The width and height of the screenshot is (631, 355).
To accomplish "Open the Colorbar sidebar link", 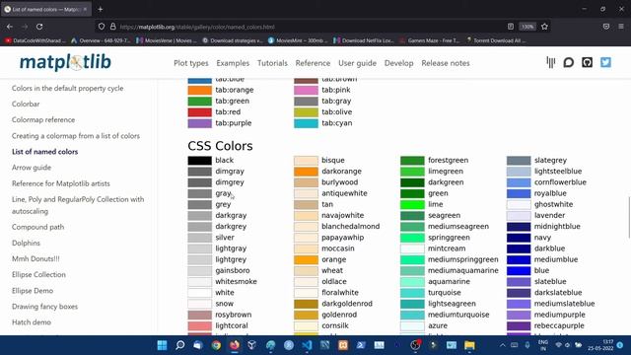I will [x=26, y=104].
